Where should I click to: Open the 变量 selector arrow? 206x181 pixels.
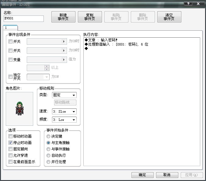(64, 60)
